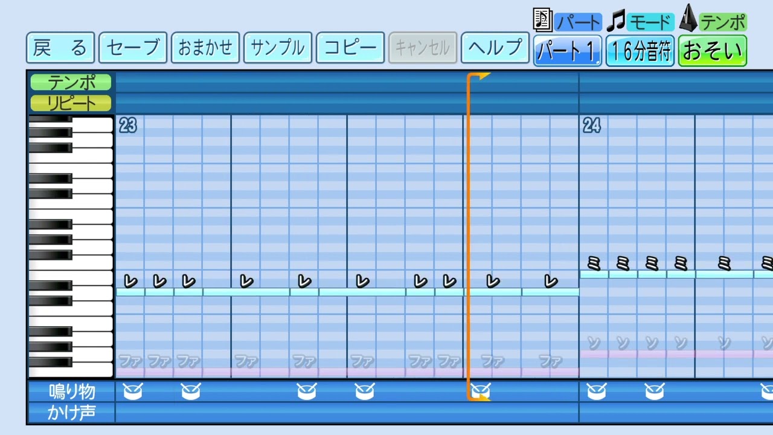The width and height of the screenshot is (773, 435).
Task: Click the first ミ note in measure 24
Action: click(x=594, y=264)
